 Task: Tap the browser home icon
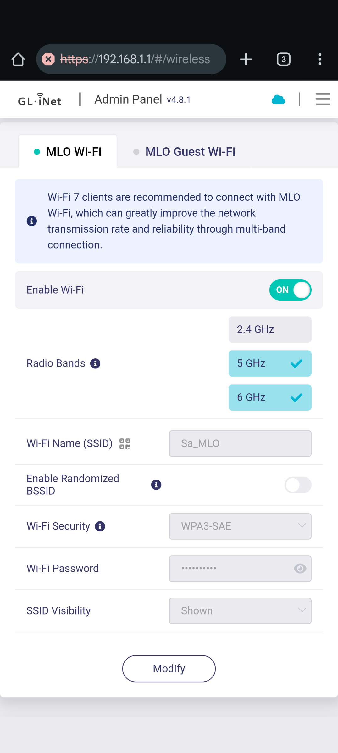[18, 59]
